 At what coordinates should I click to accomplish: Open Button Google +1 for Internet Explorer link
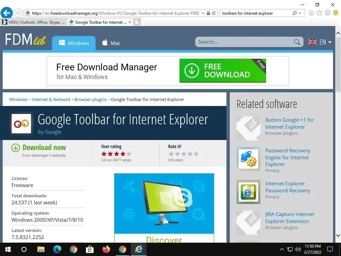pyautogui.click(x=289, y=123)
